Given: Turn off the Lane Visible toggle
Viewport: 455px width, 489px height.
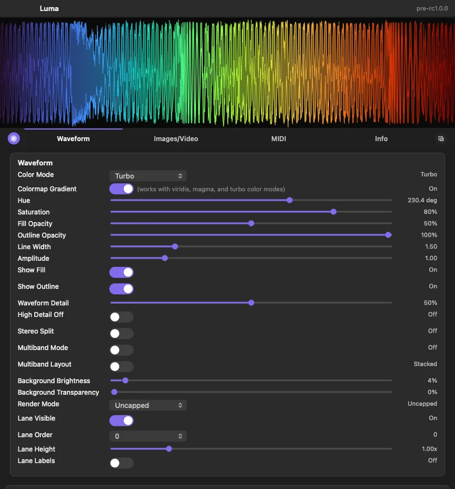Looking at the screenshot, I should [x=121, y=421].
